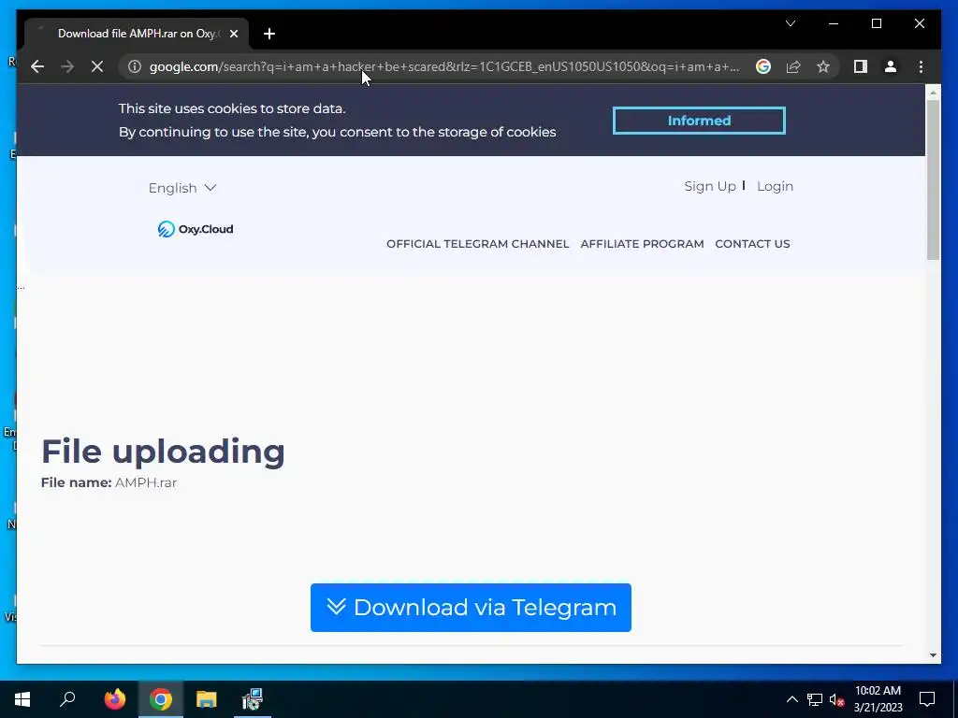Image resolution: width=958 pixels, height=718 pixels.
Task: Stop loading the page
Action: 97,66
